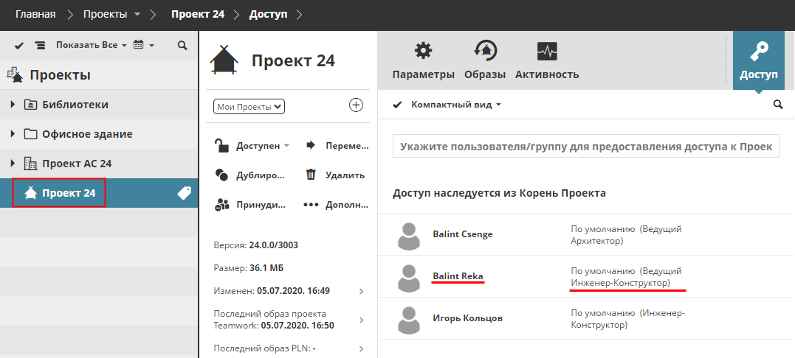Viewport: 795px width, 358px height.
Task: Select user name Balint Csenge
Action: (462, 234)
